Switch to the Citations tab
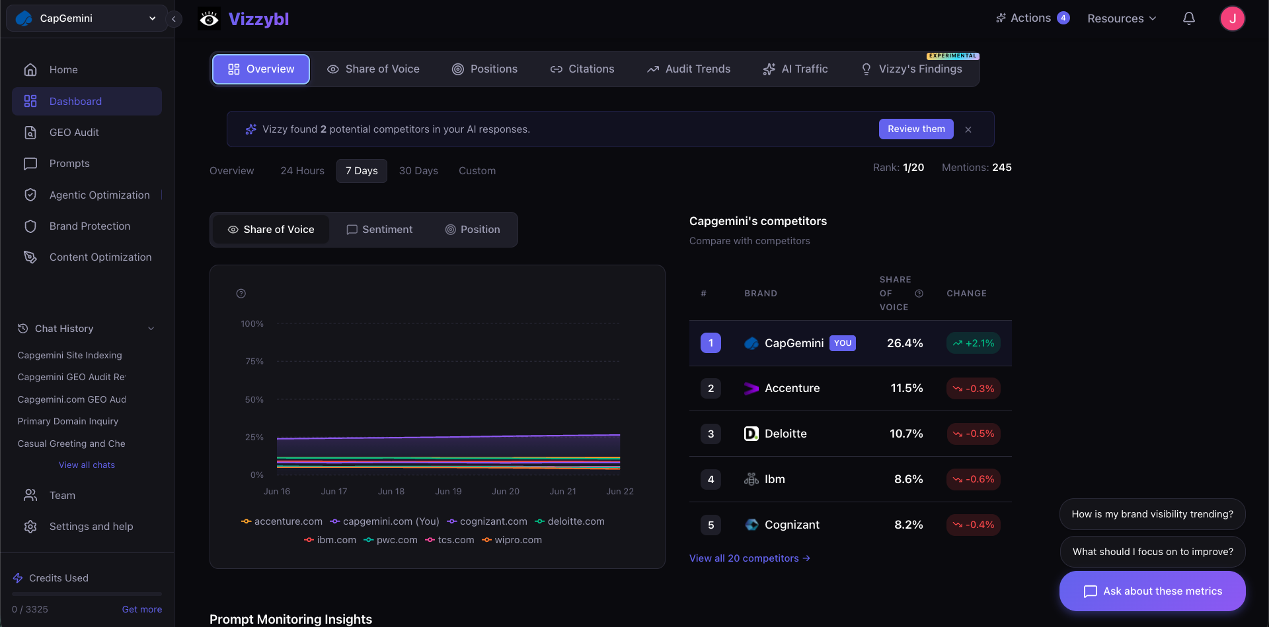 [x=582, y=69]
